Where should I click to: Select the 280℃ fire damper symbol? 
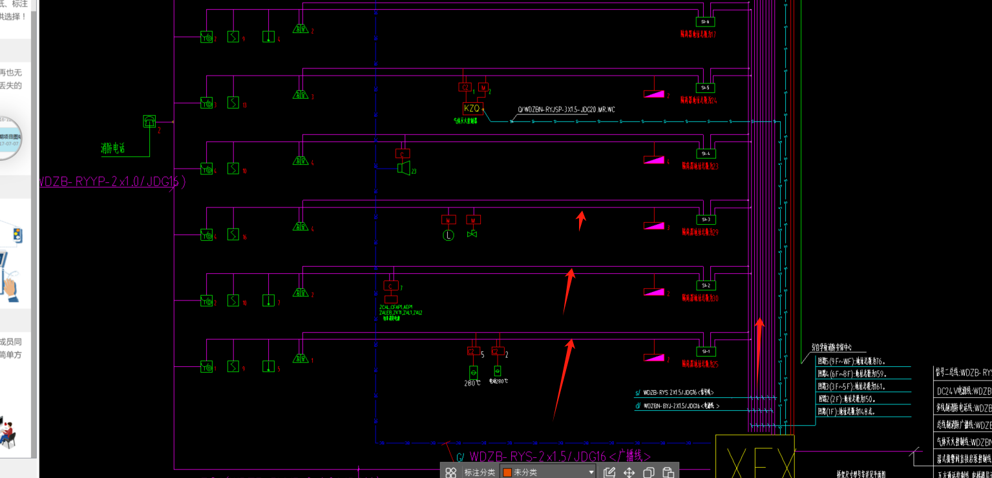[473, 372]
